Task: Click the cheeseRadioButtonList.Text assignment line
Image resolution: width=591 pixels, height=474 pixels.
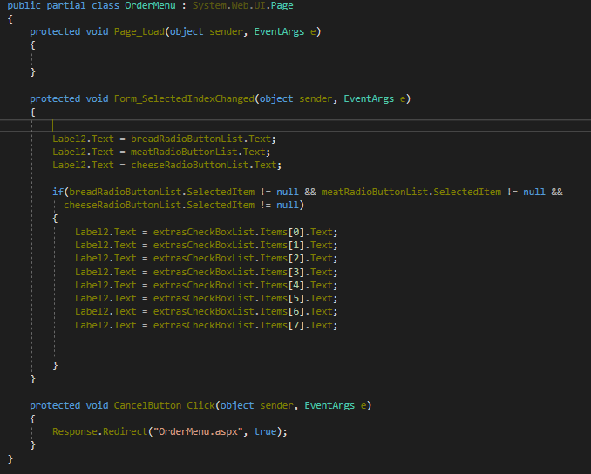Action: click(x=167, y=165)
